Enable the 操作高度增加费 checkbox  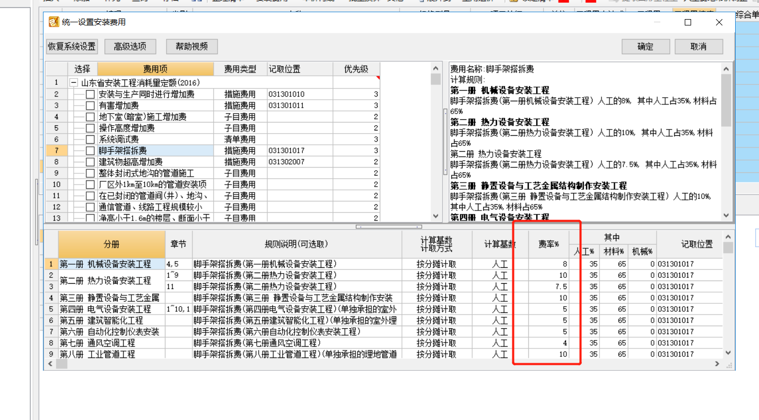(90, 128)
